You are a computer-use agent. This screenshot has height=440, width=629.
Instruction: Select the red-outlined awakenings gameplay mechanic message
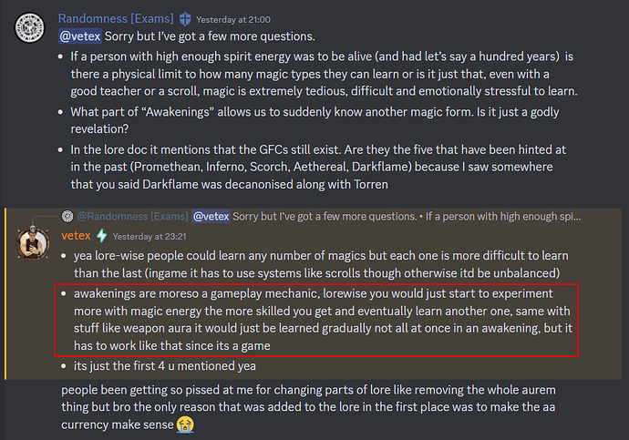[314, 319]
